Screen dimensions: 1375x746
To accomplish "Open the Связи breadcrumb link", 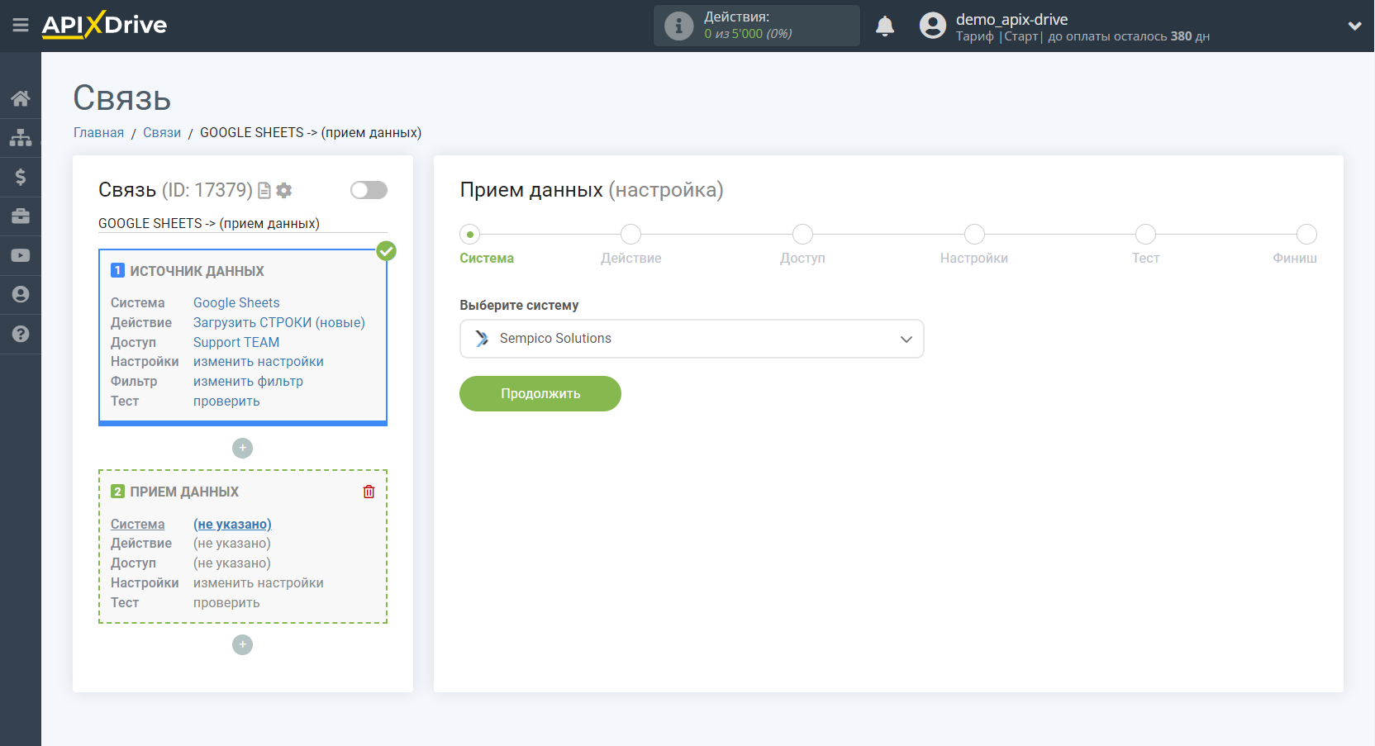I will 162,133.
